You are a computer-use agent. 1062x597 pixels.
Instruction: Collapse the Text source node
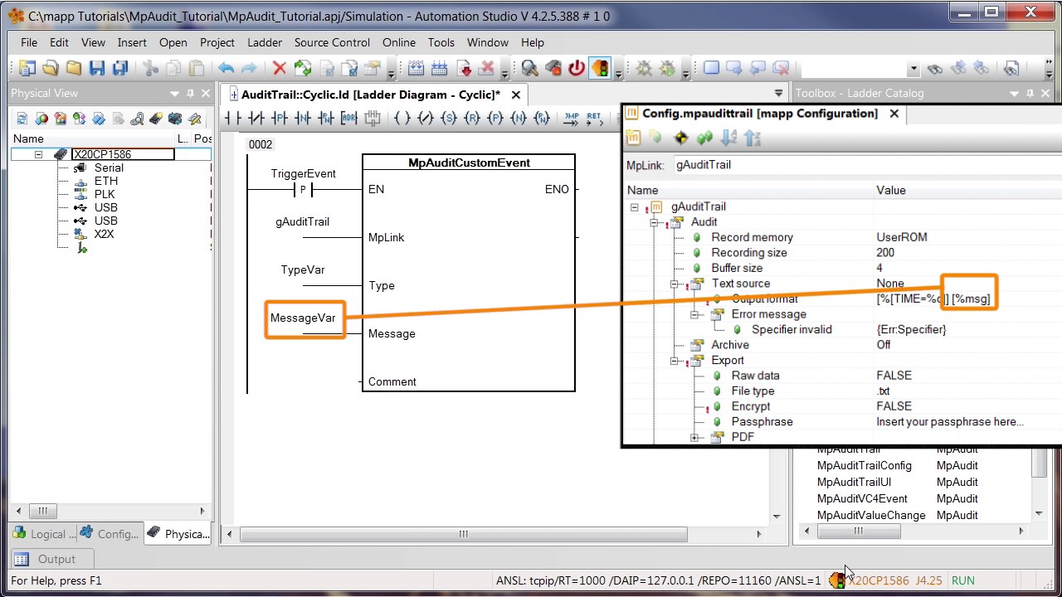pyautogui.click(x=675, y=284)
